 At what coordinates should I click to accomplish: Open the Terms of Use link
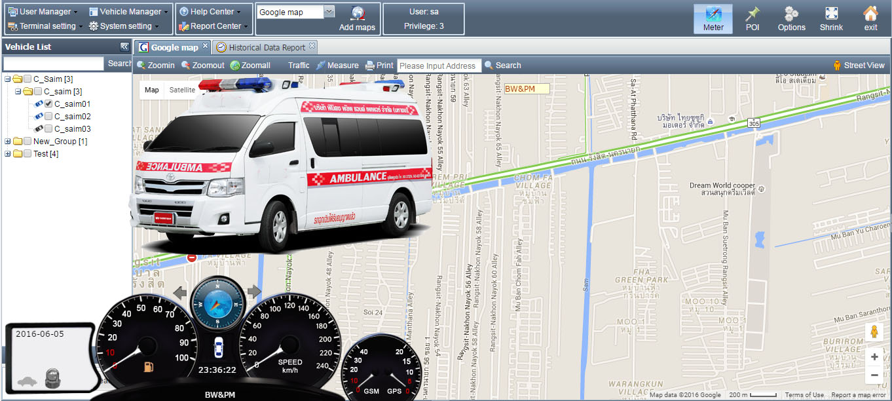pos(804,395)
